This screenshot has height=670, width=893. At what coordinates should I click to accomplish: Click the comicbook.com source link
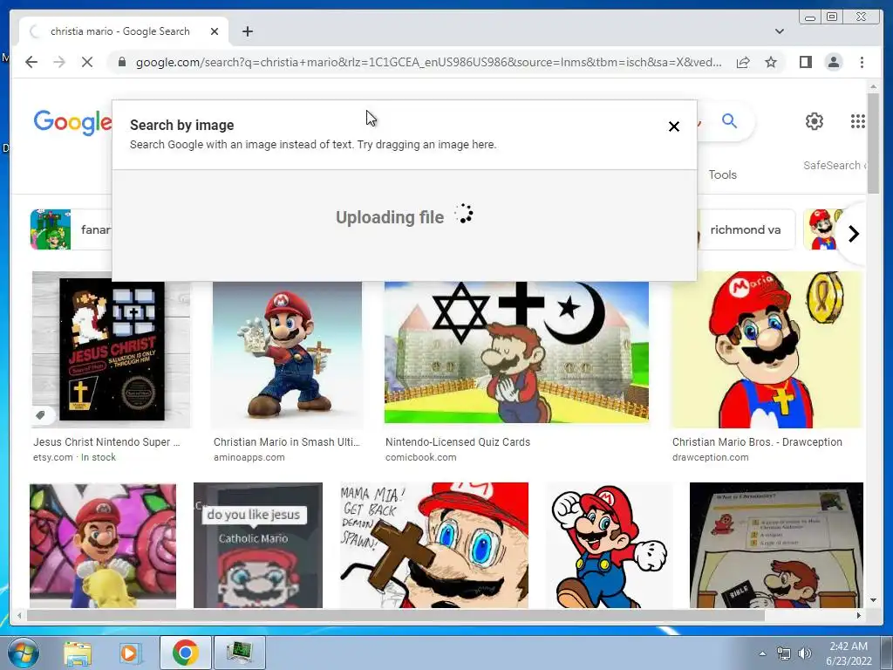coord(421,457)
